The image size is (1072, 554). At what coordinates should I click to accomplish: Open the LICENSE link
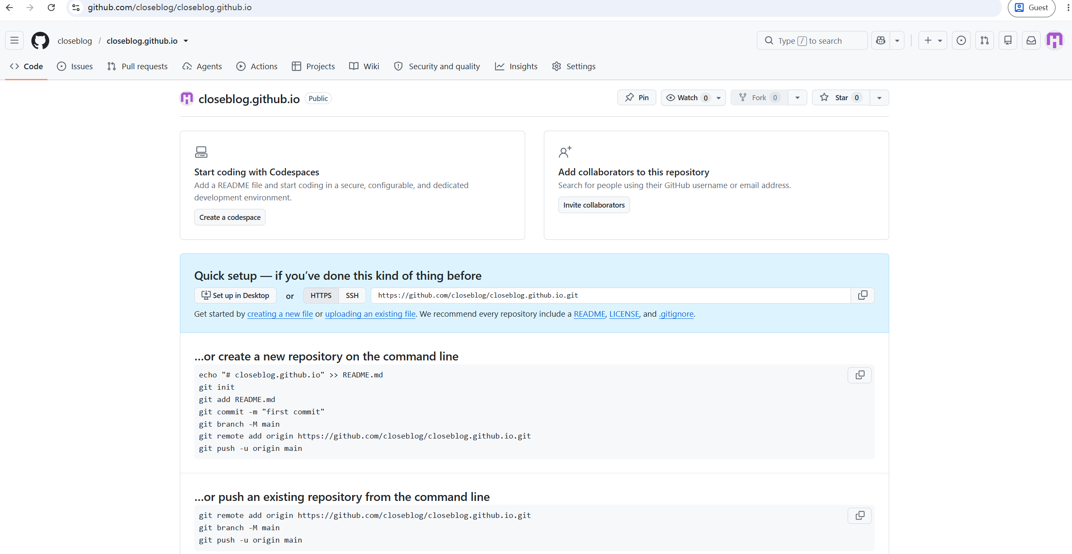tap(624, 314)
